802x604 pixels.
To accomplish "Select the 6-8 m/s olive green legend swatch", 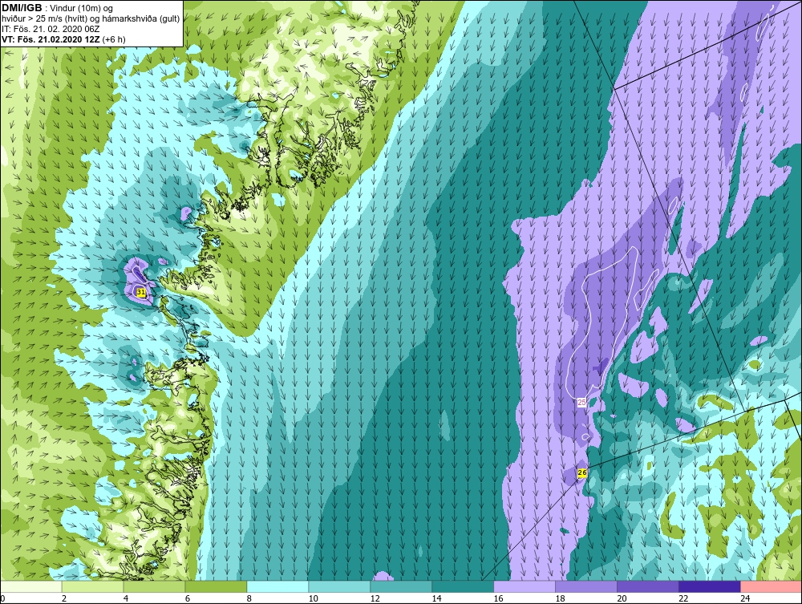I will (216, 586).
